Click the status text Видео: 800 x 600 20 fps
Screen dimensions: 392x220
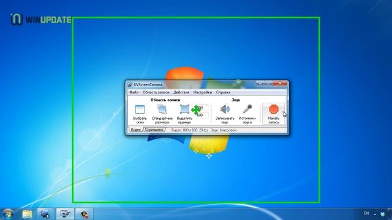point(189,130)
